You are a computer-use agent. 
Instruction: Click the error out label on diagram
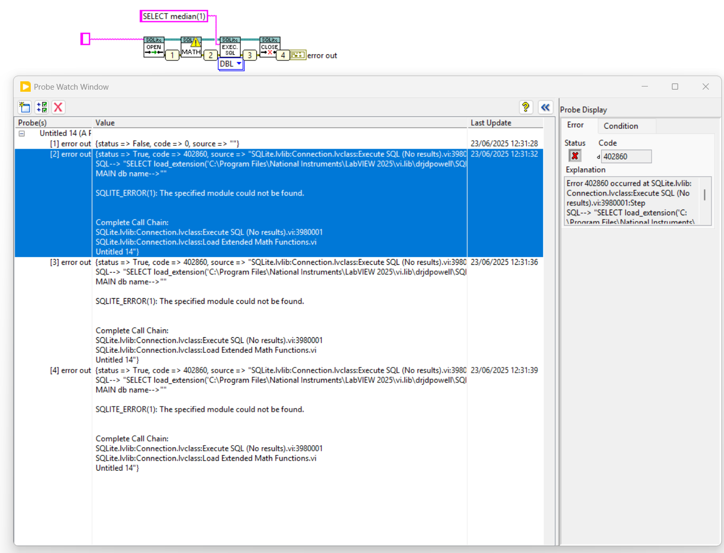point(322,55)
